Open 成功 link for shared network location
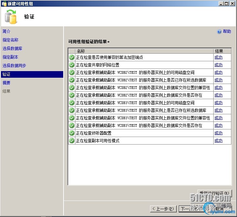This screenshot has height=217, width=237. pos(219,65)
